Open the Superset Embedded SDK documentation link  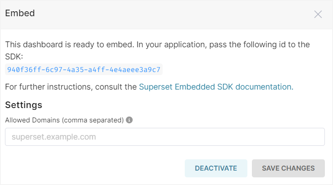point(216,87)
